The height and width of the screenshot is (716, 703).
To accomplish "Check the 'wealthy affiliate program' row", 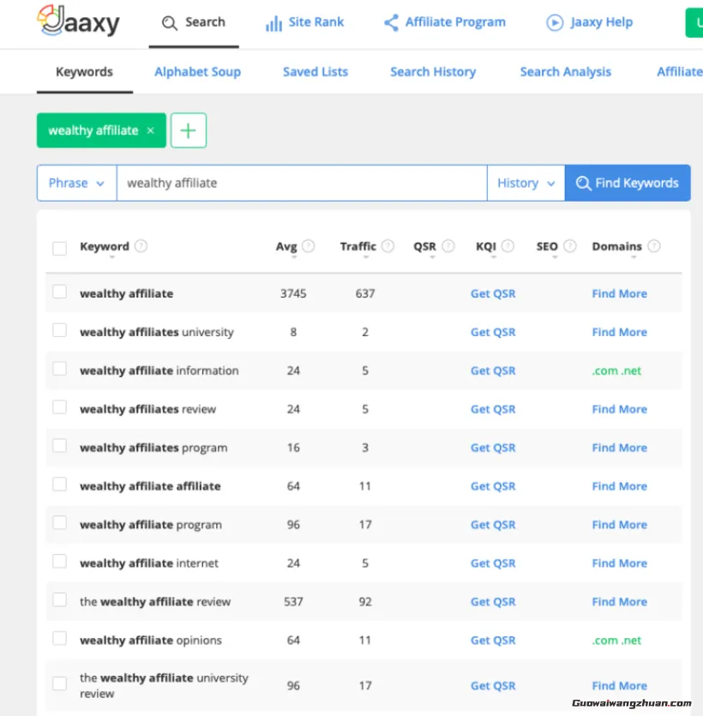I will [59, 523].
